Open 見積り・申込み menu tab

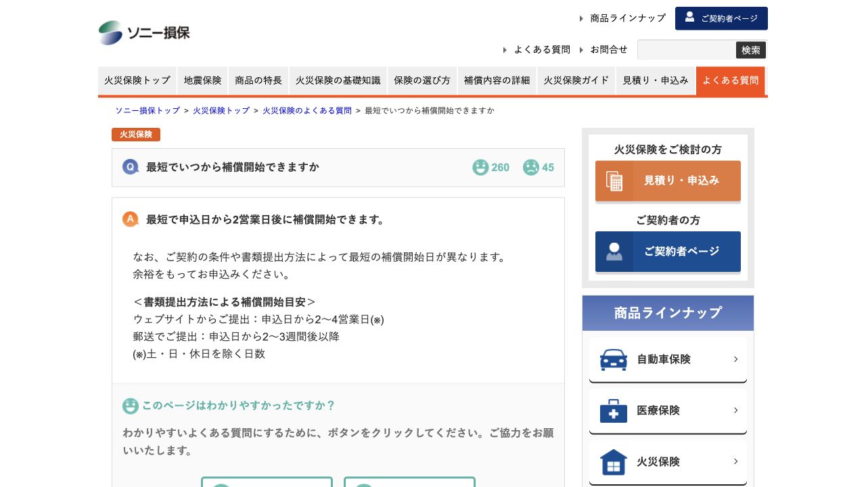pos(656,80)
